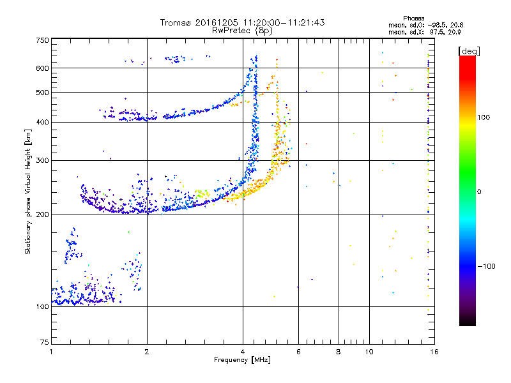Click the 'Frequency [MHz]' axis label
Image resolution: width=511 pixels, height=383 pixels.
pos(242,360)
